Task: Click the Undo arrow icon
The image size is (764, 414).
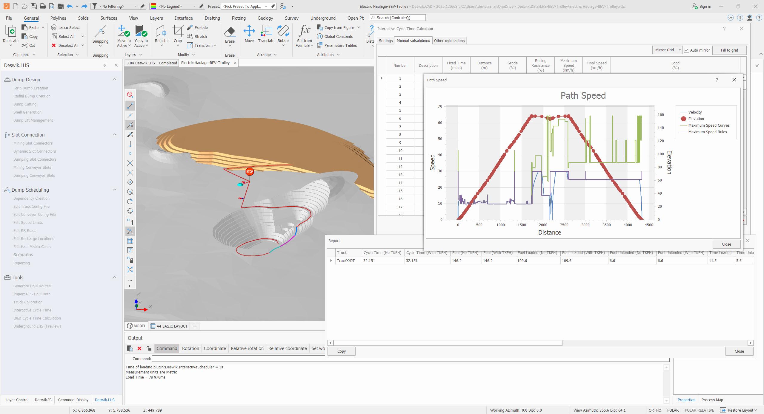Action: [70, 6]
